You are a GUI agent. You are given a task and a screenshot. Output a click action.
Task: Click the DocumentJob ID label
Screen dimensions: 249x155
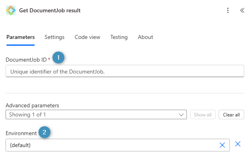click(26, 60)
